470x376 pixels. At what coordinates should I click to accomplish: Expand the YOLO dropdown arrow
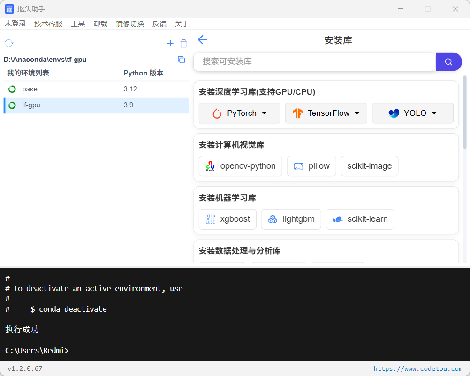[x=434, y=113]
